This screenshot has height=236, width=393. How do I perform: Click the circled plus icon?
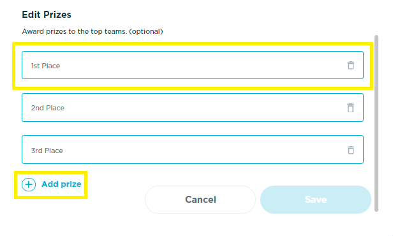click(29, 184)
